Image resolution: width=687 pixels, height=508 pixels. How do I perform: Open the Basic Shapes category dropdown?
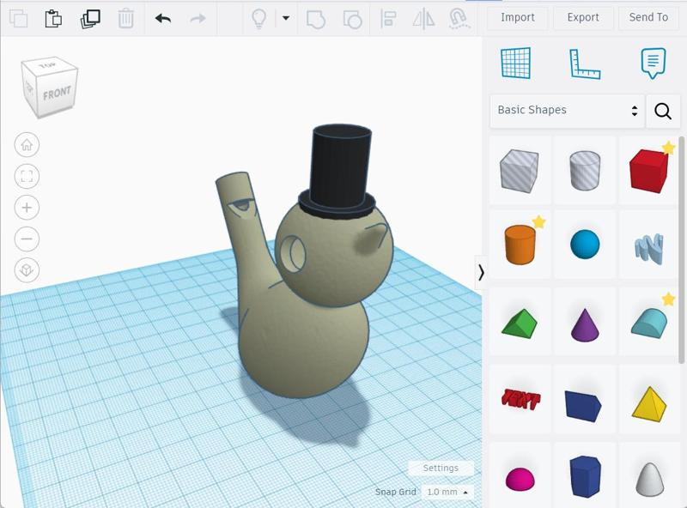coord(567,111)
